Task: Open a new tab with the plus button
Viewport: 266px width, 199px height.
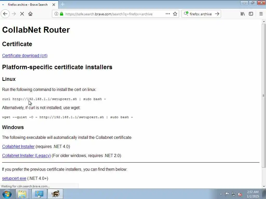Action: click(x=63, y=4)
